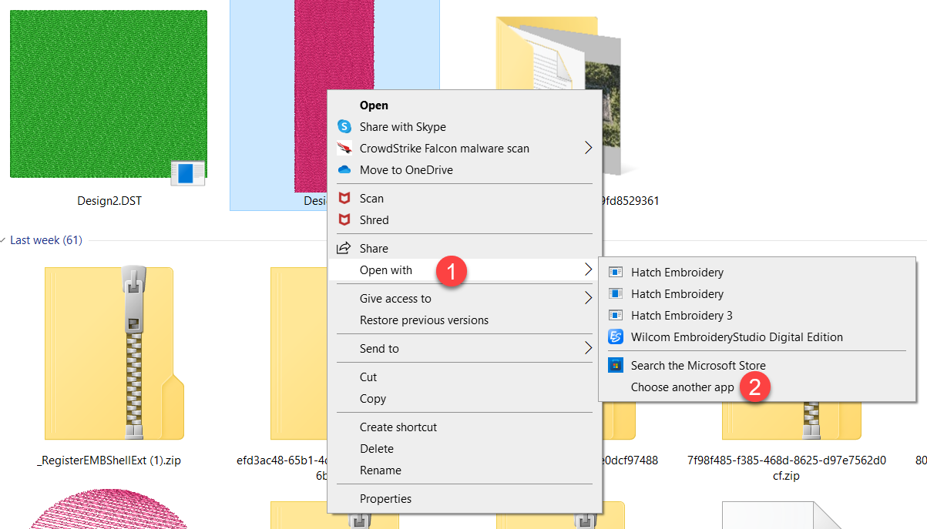The width and height of the screenshot is (927, 529).
Task: Click the Design2.DST file name
Action: [109, 201]
